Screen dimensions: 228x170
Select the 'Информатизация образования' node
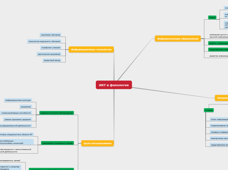click(178, 39)
